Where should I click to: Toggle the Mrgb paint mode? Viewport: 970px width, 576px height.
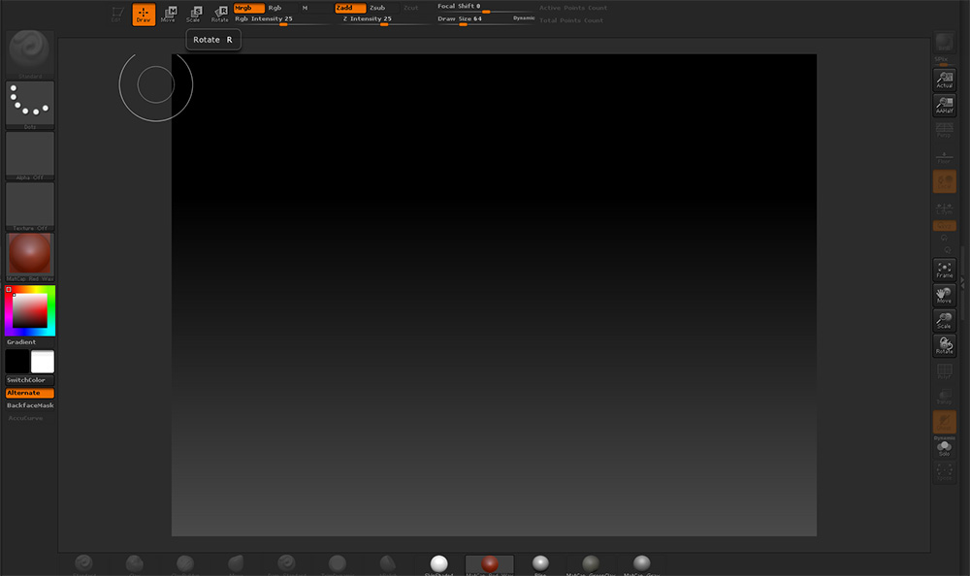248,8
